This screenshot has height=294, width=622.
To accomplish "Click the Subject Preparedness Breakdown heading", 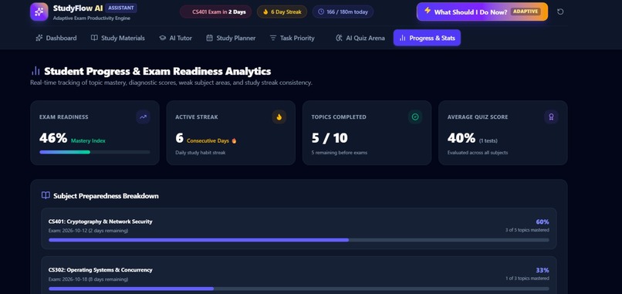I will 106,196.
